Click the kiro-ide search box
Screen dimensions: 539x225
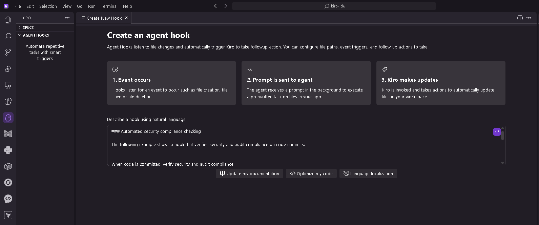334,6
